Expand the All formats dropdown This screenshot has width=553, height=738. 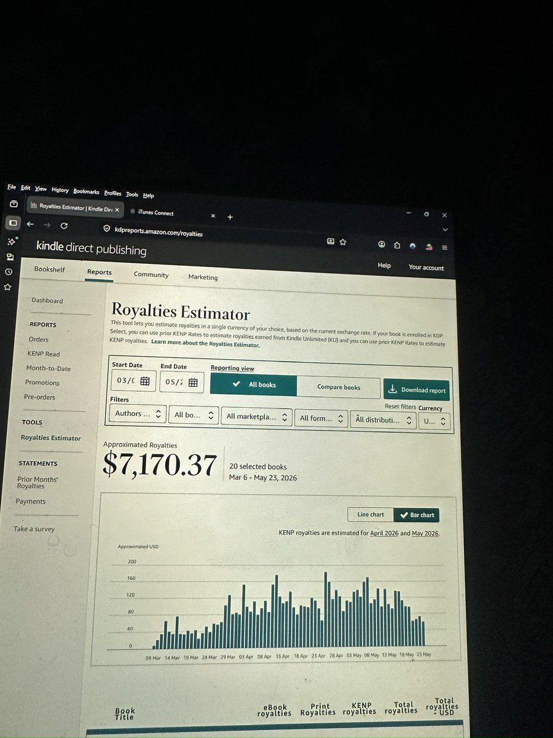coord(321,418)
